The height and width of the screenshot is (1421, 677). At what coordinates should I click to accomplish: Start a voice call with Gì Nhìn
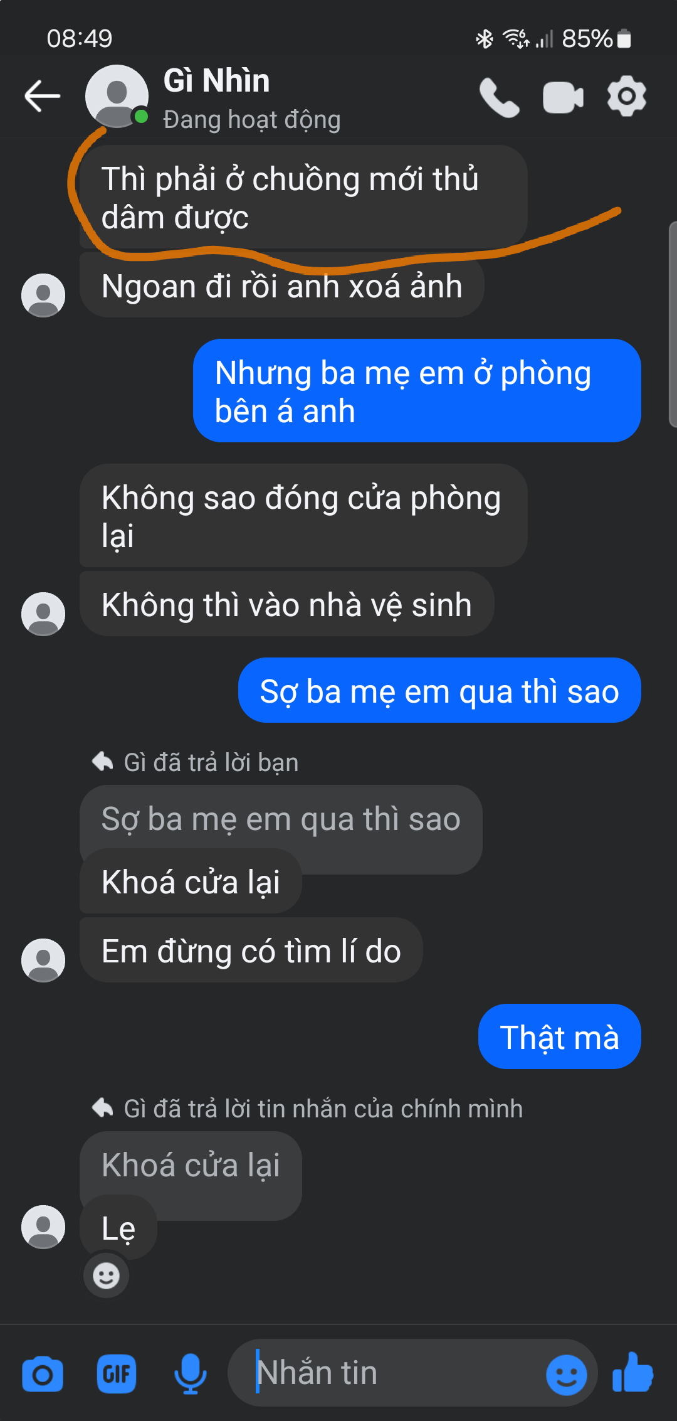[x=500, y=97]
